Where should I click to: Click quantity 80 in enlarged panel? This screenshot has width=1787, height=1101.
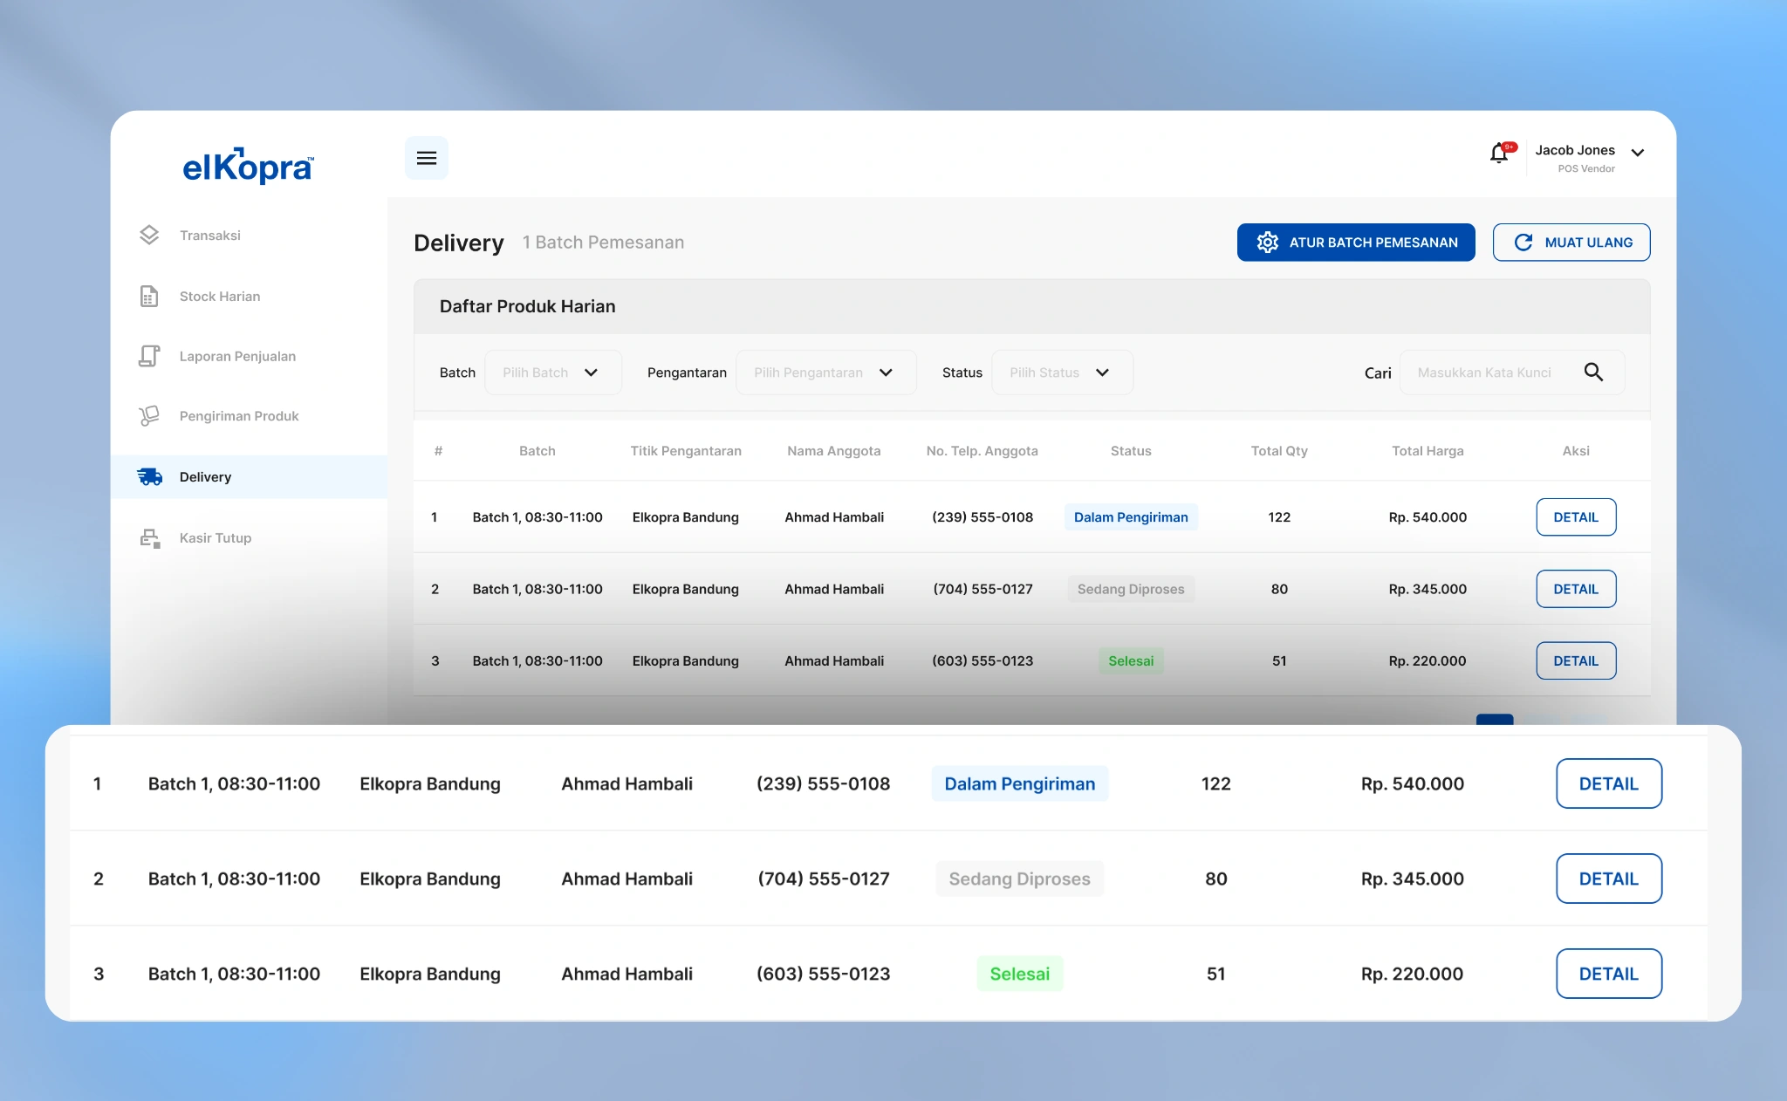(1216, 879)
